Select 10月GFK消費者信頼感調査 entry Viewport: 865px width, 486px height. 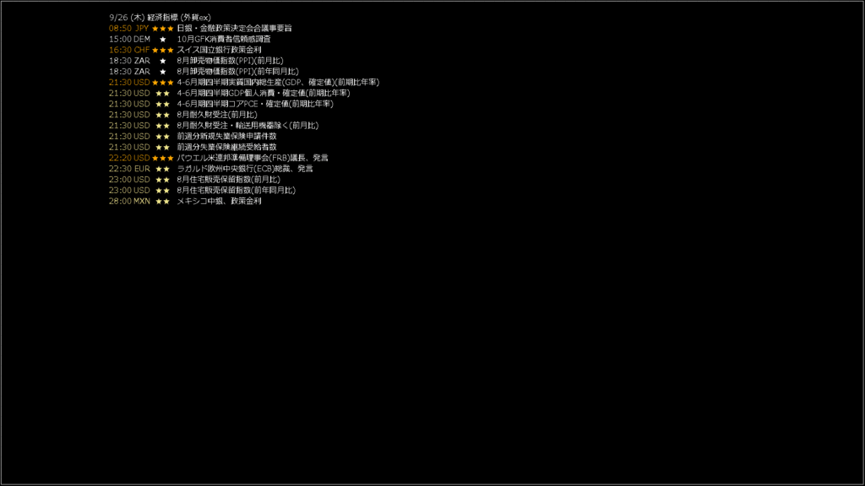point(224,39)
